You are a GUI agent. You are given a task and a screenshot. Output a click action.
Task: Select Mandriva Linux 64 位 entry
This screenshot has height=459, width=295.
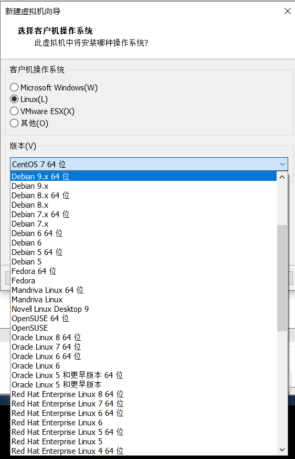pos(143,290)
